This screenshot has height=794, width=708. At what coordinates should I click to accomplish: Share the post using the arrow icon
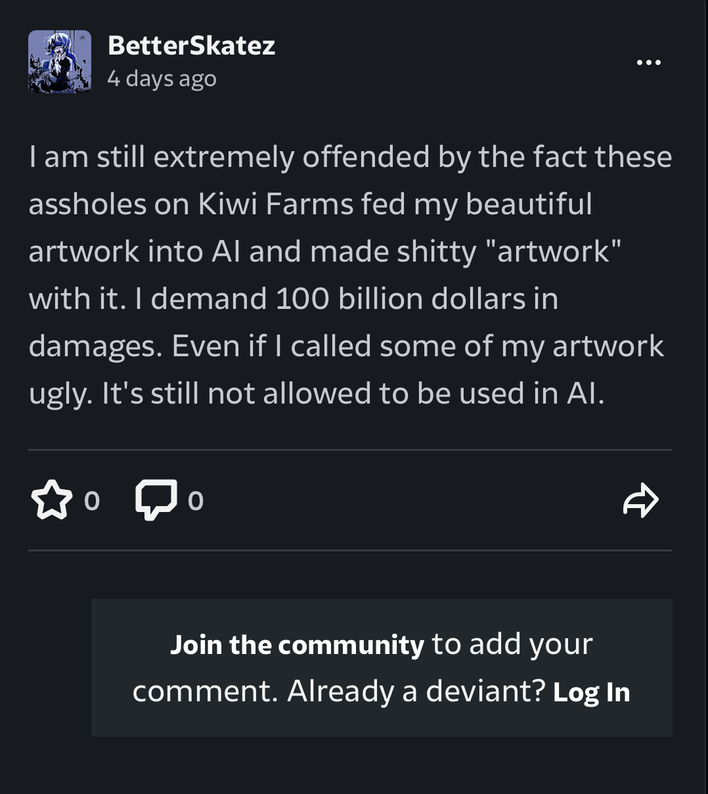(x=640, y=500)
